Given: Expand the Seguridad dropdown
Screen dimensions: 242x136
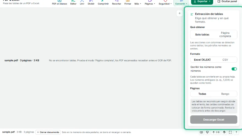Looking at the screenshot, I should click(165, 2).
